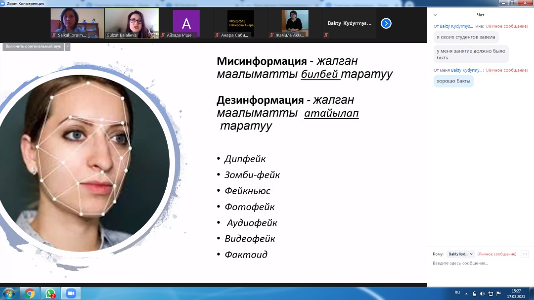Open the chat more options (…) button

tap(525, 254)
